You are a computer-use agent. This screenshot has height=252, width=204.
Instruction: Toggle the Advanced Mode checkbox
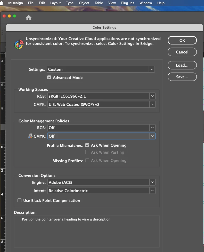(x=49, y=77)
